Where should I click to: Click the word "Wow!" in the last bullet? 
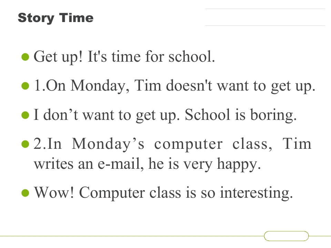pyautogui.click(x=54, y=192)
